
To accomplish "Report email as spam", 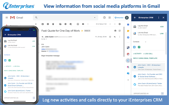I will coord(48,24).
